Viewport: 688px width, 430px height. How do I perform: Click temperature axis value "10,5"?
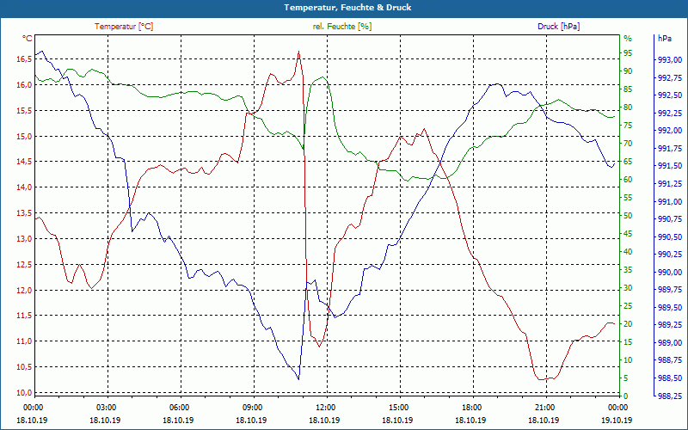(x=25, y=367)
